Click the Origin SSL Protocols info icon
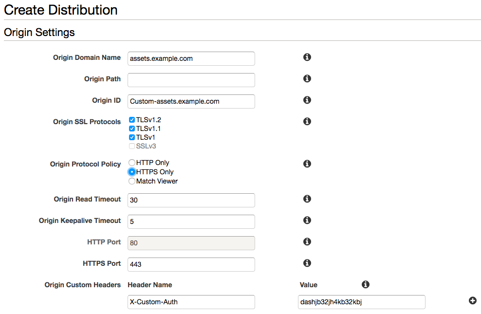The height and width of the screenshot is (314, 481). (x=307, y=121)
